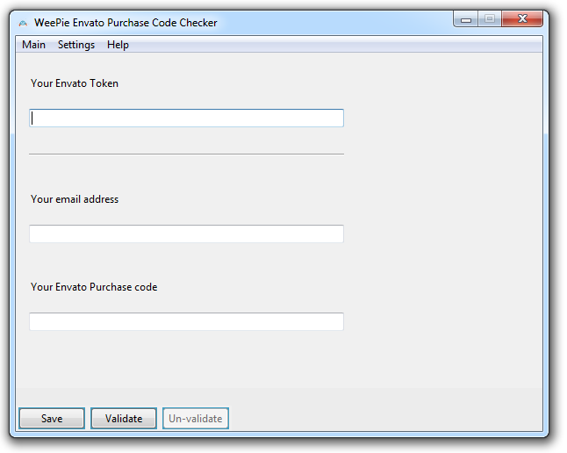The width and height of the screenshot is (567, 453).
Task: Minimize the Purchase Code Checker window
Action: pos(466,19)
